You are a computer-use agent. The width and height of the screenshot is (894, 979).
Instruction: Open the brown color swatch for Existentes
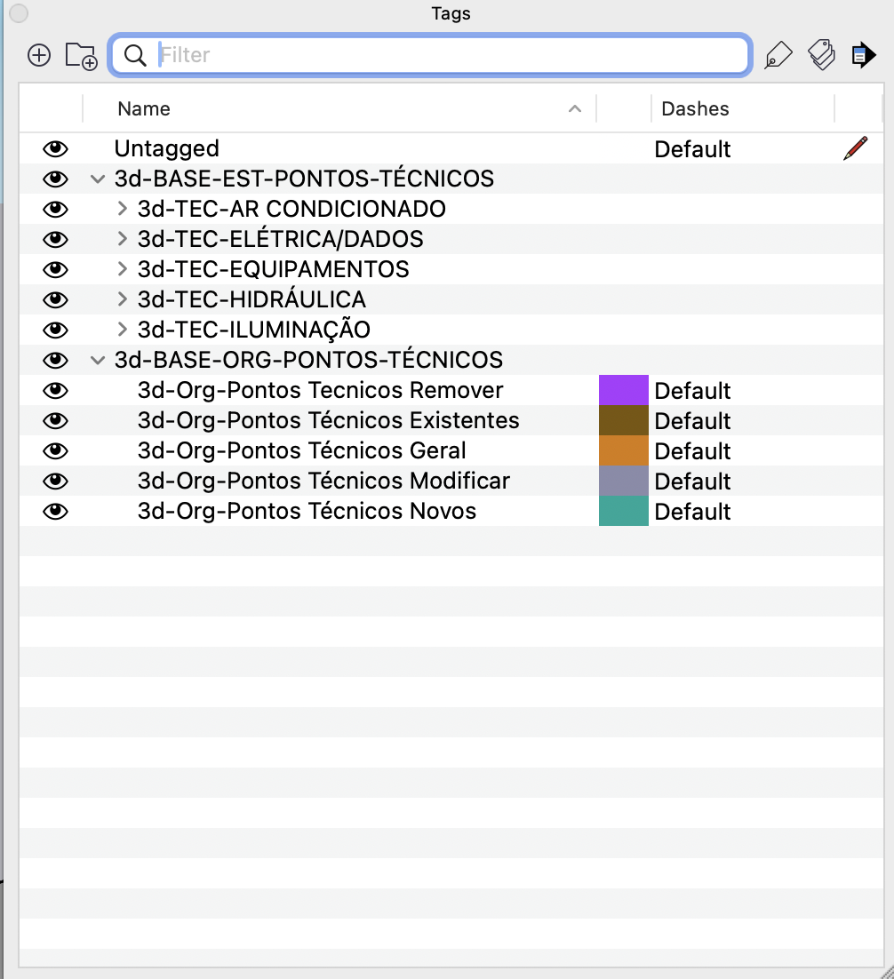coord(624,420)
